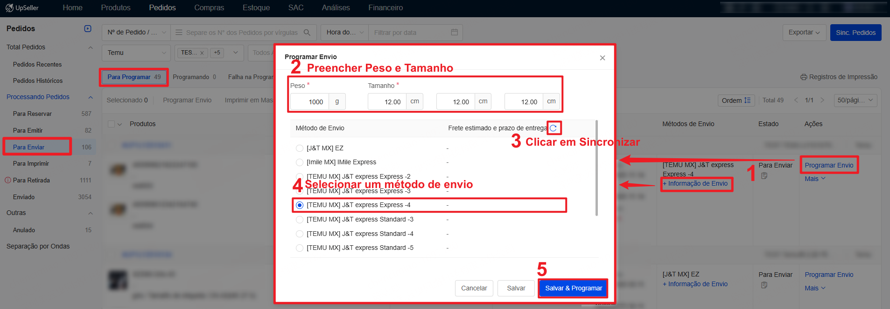This screenshot has width=890, height=309.
Task: Open Para Enviar in the sidebar
Action: click(28, 148)
